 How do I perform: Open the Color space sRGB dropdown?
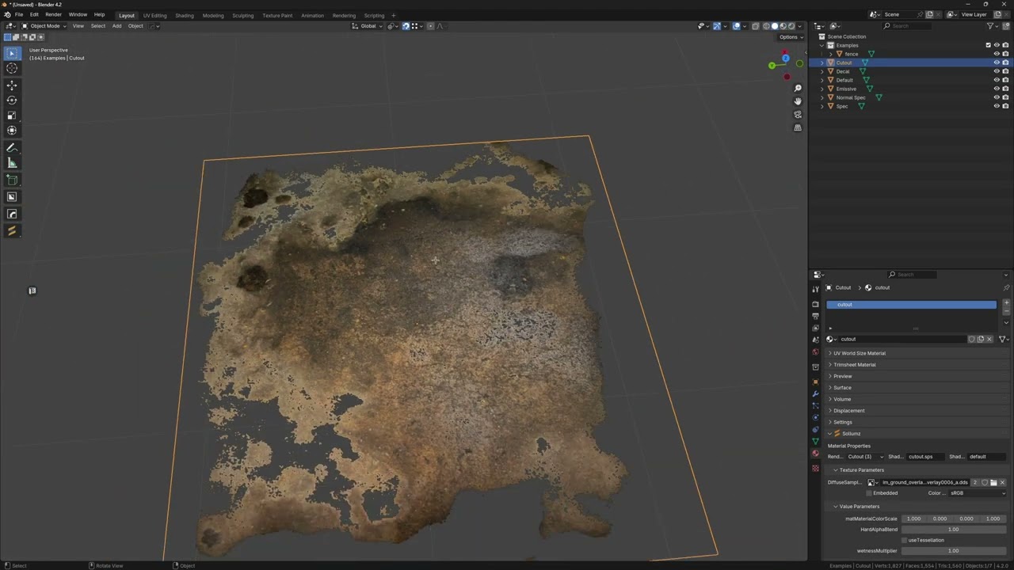[x=978, y=493]
